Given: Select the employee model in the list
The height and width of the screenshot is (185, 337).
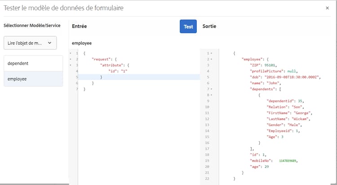Looking at the screenshot, I should (x=33, y=79).
